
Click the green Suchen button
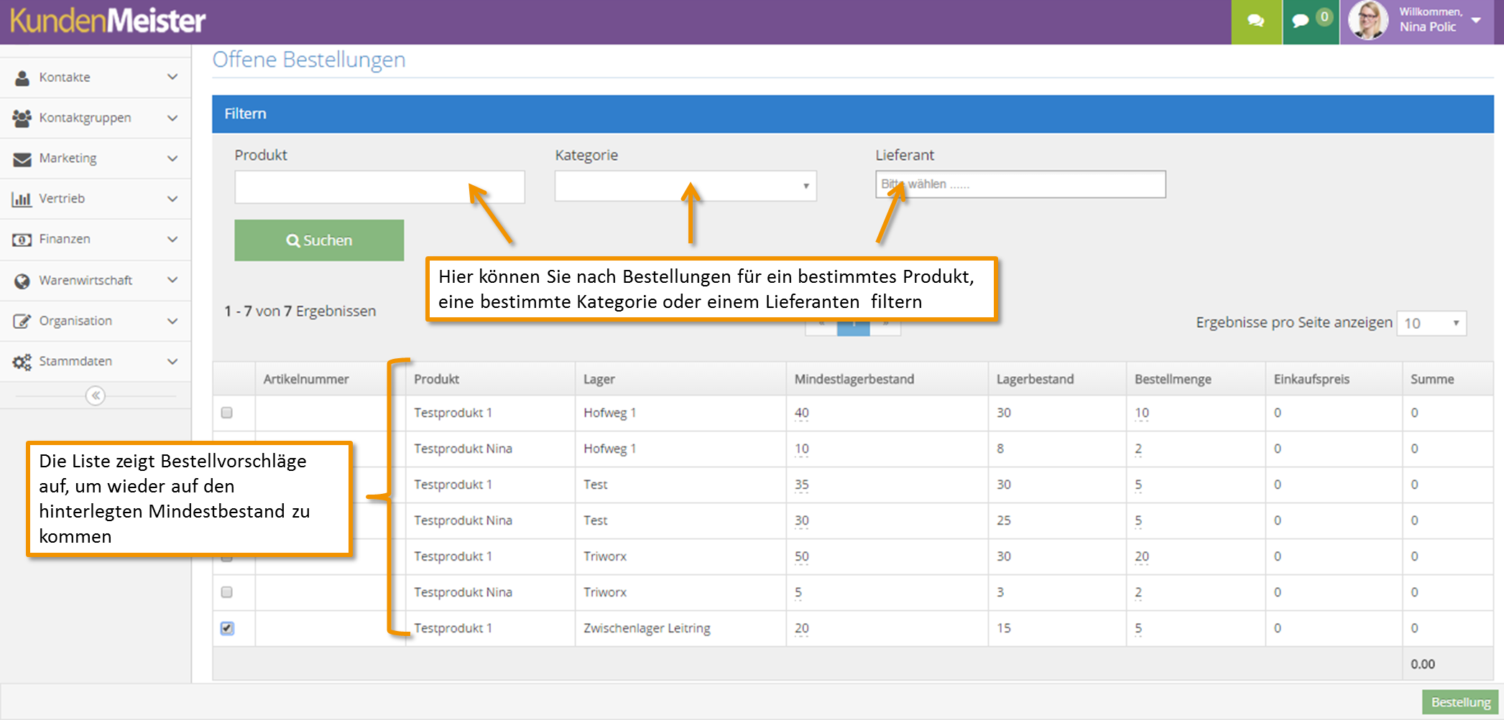[319, 240]
